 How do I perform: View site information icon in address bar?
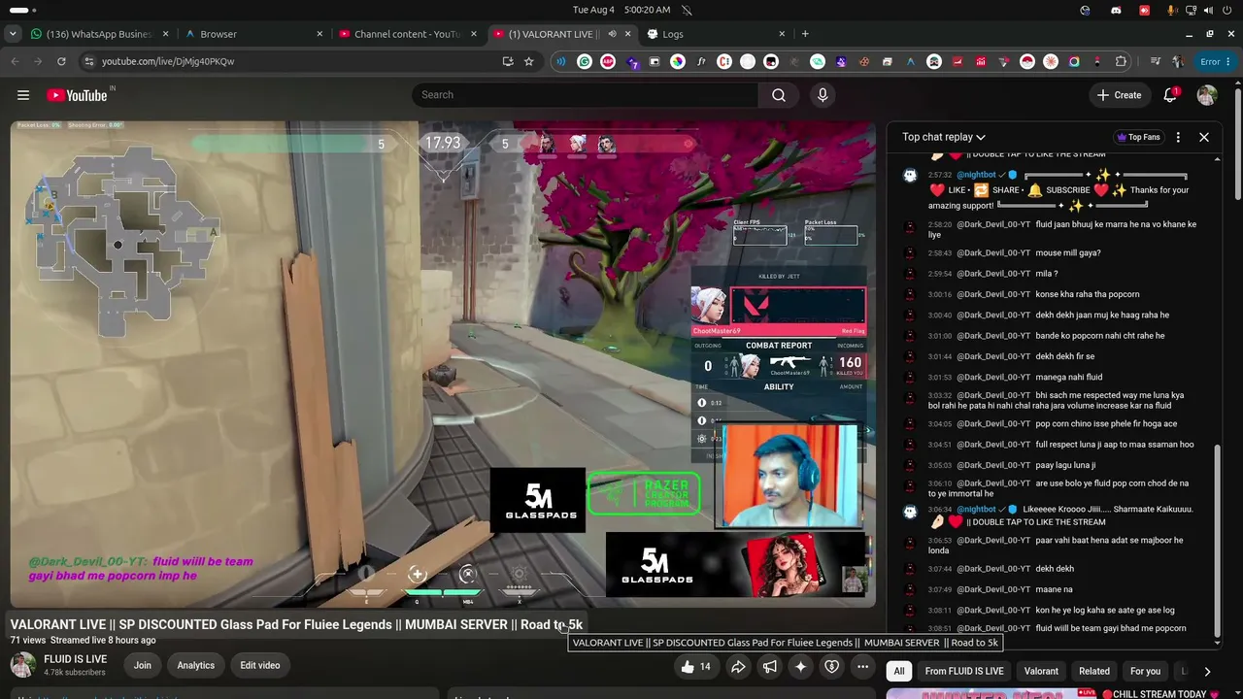click(89, 61)
